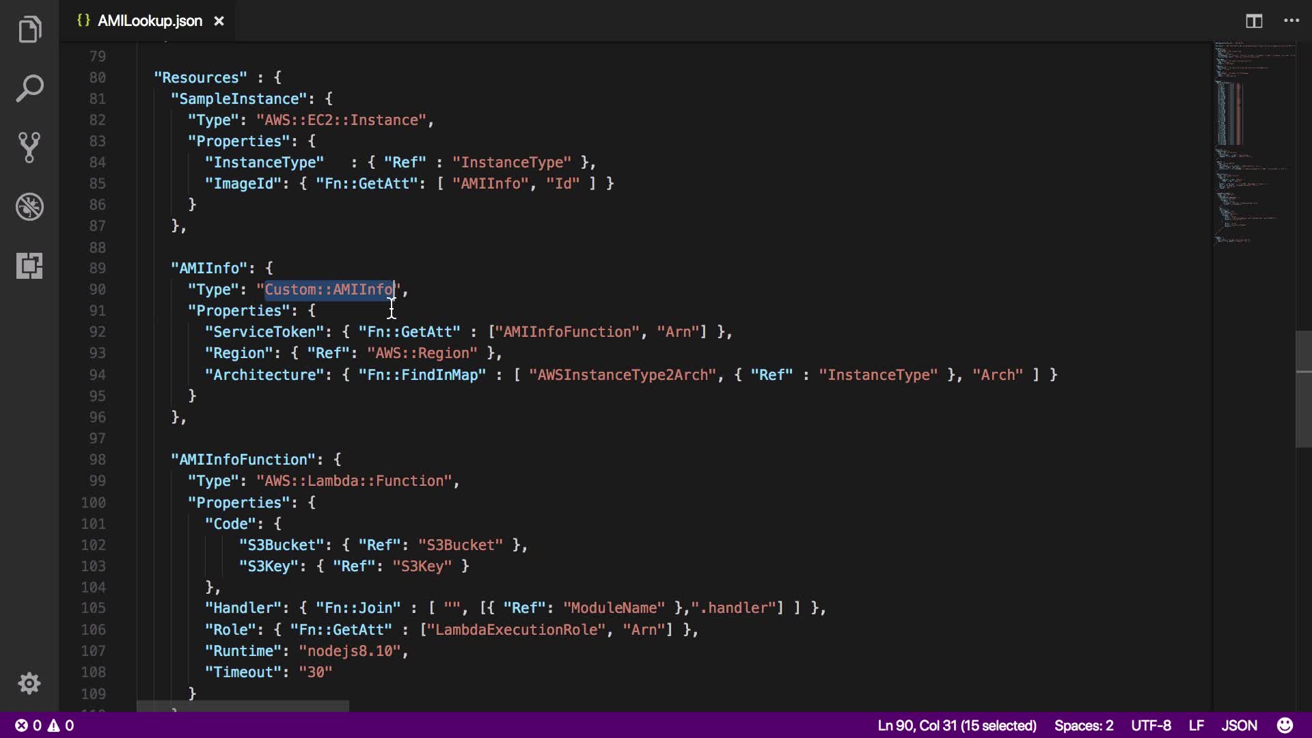Click the vertical scrollbar thumb

[x=1303, y=389]
